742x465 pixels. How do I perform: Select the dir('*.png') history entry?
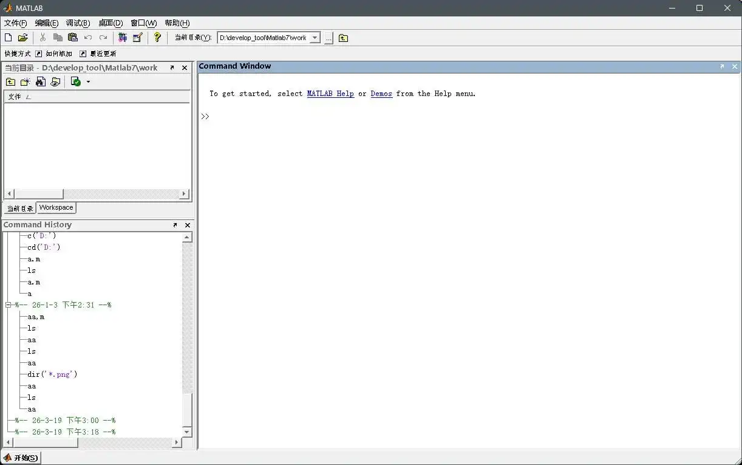pos(52,374)
